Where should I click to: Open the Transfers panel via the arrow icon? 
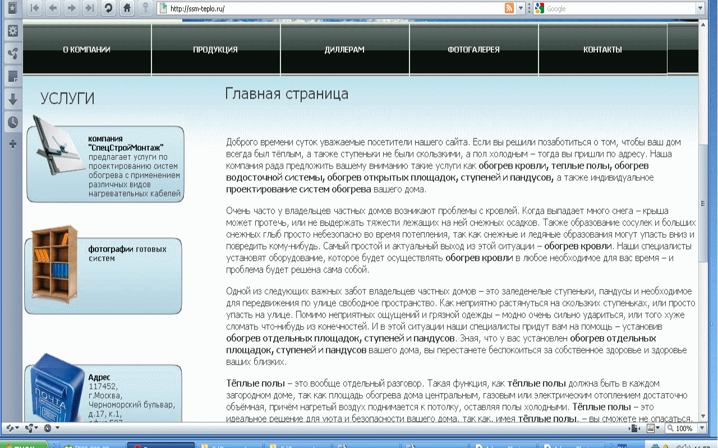tap(12, 99)
